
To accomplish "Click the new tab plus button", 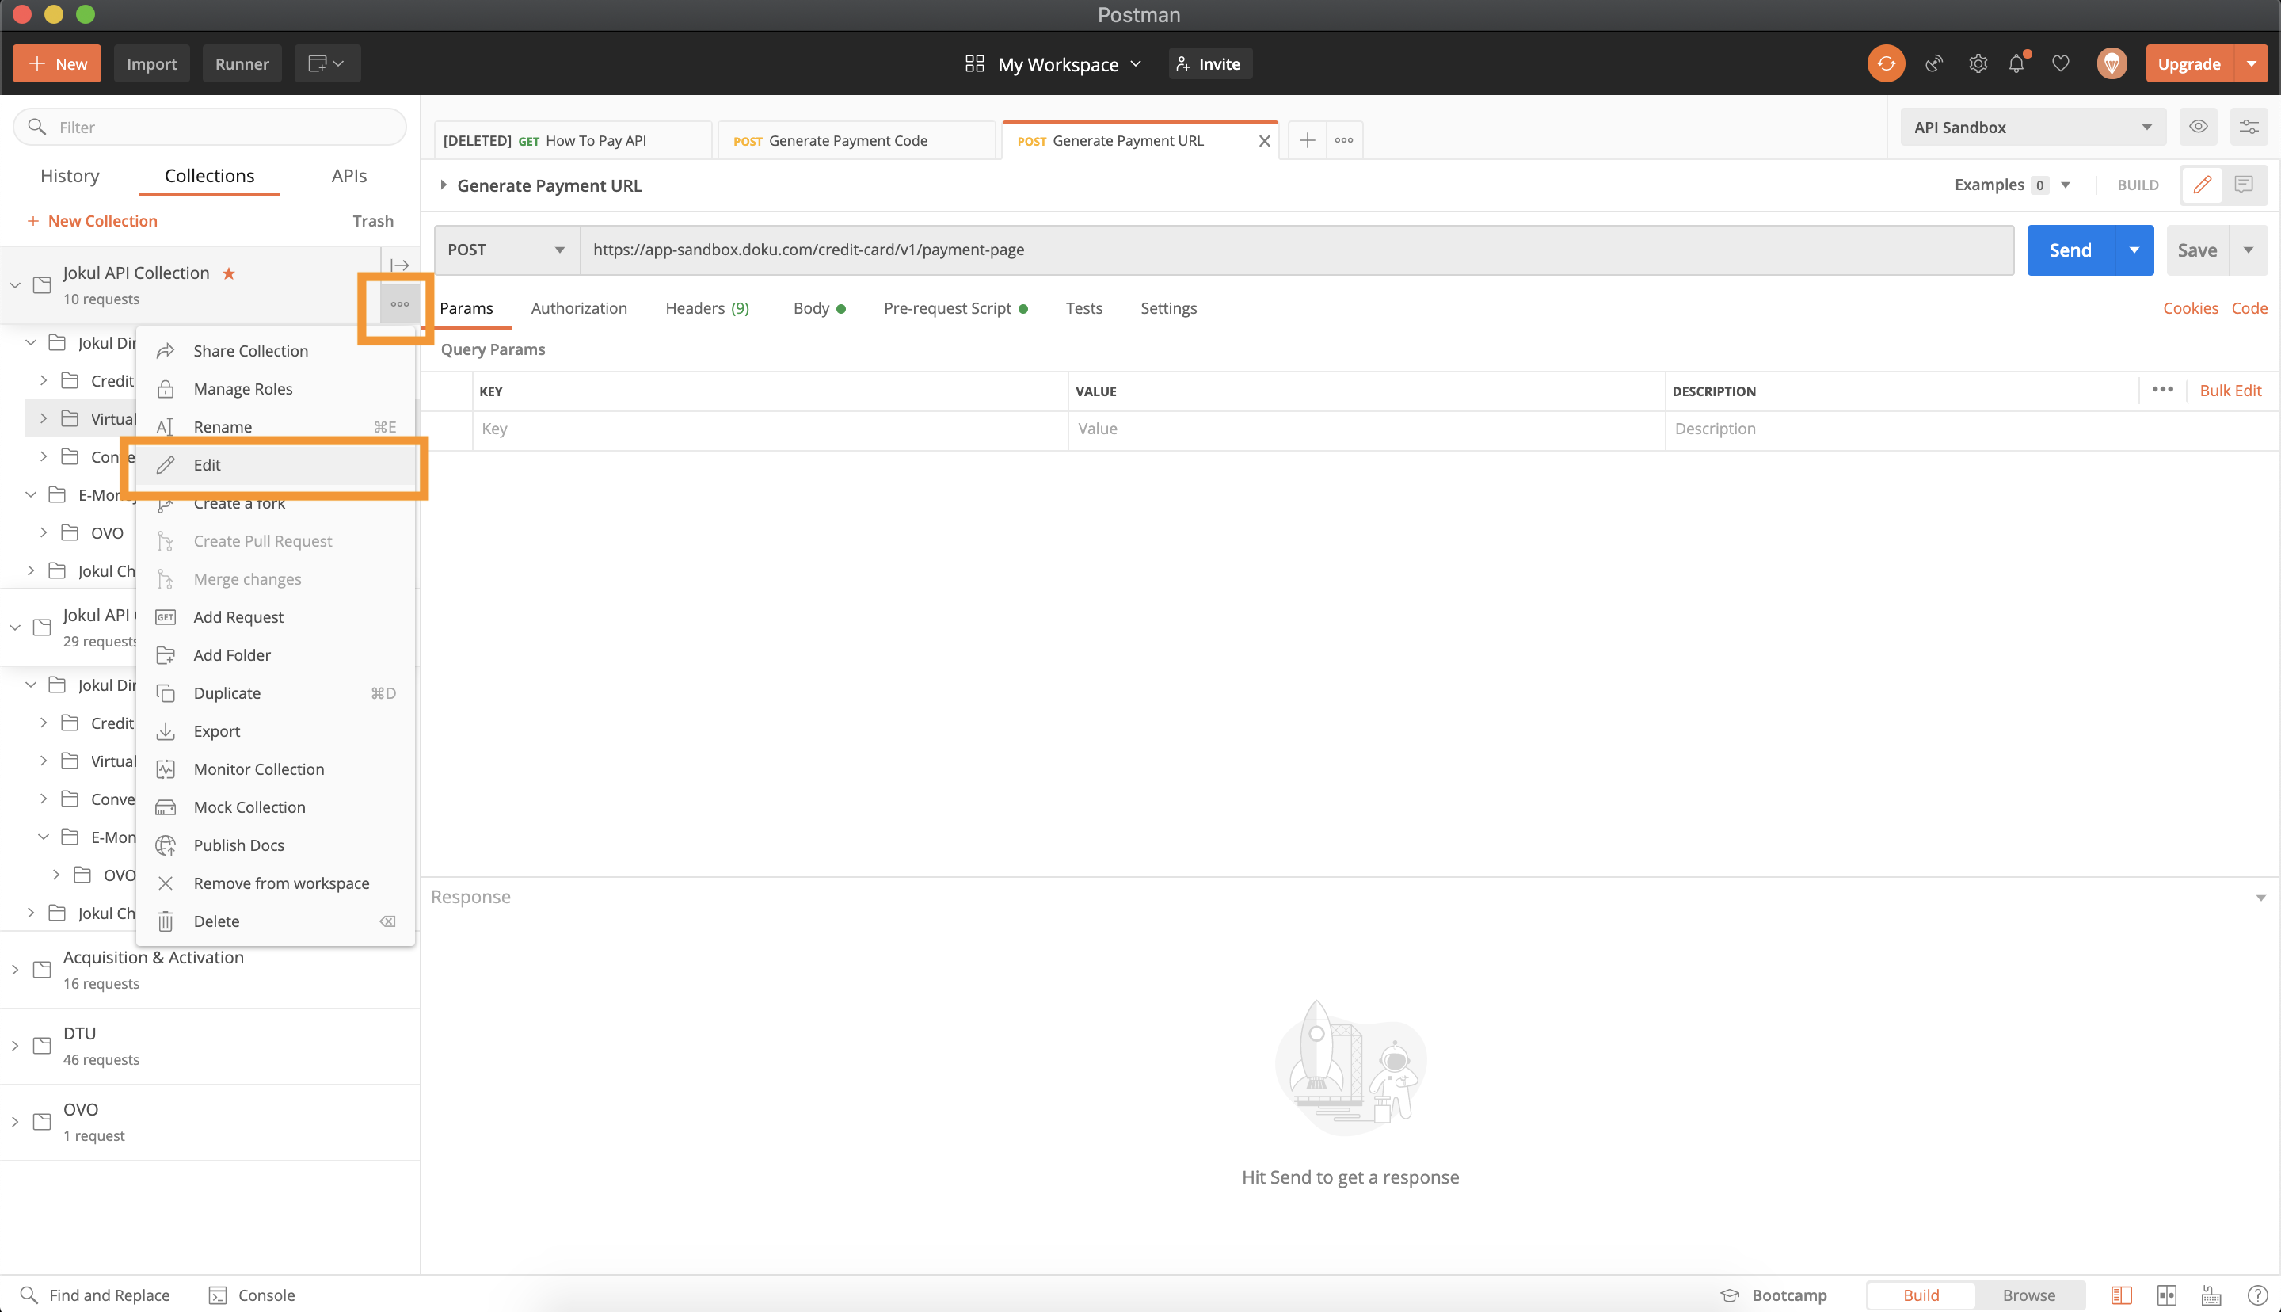I will 1307,139.
